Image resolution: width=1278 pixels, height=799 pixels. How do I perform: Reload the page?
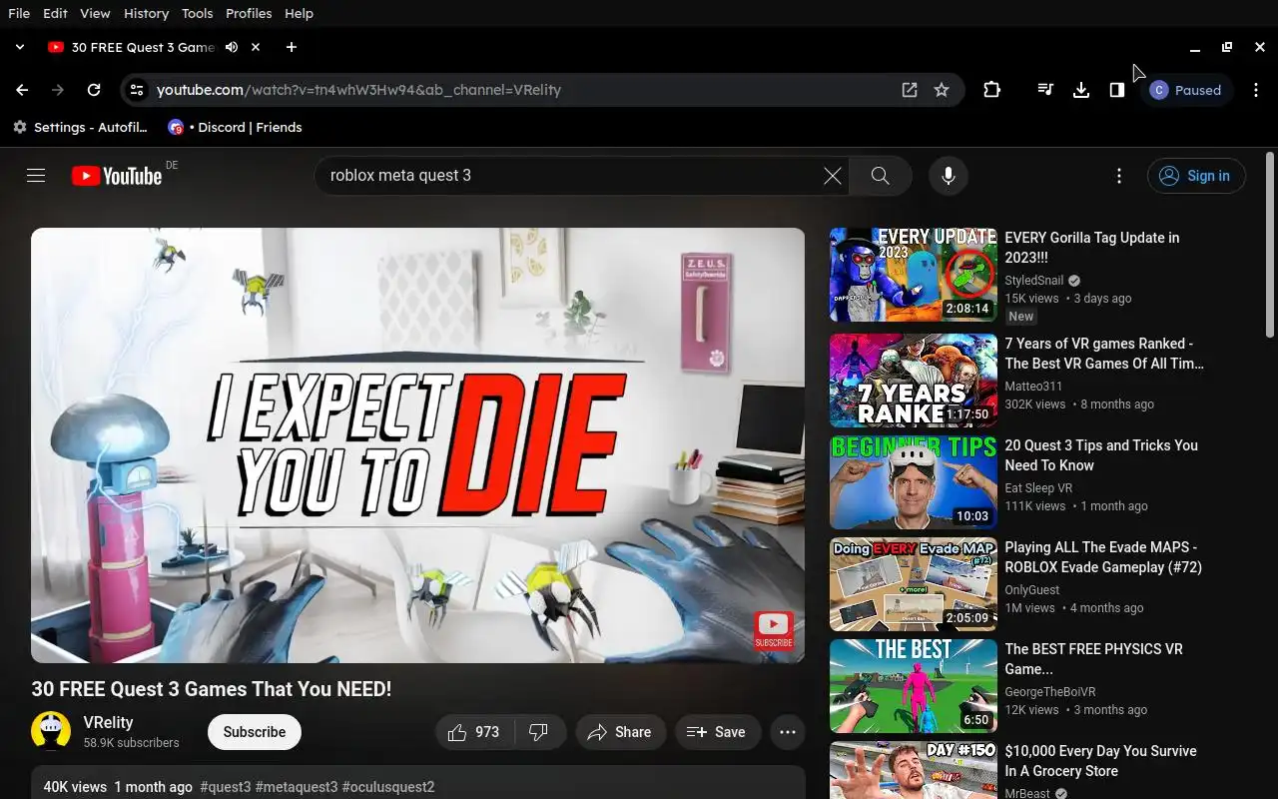pos(94,90)
